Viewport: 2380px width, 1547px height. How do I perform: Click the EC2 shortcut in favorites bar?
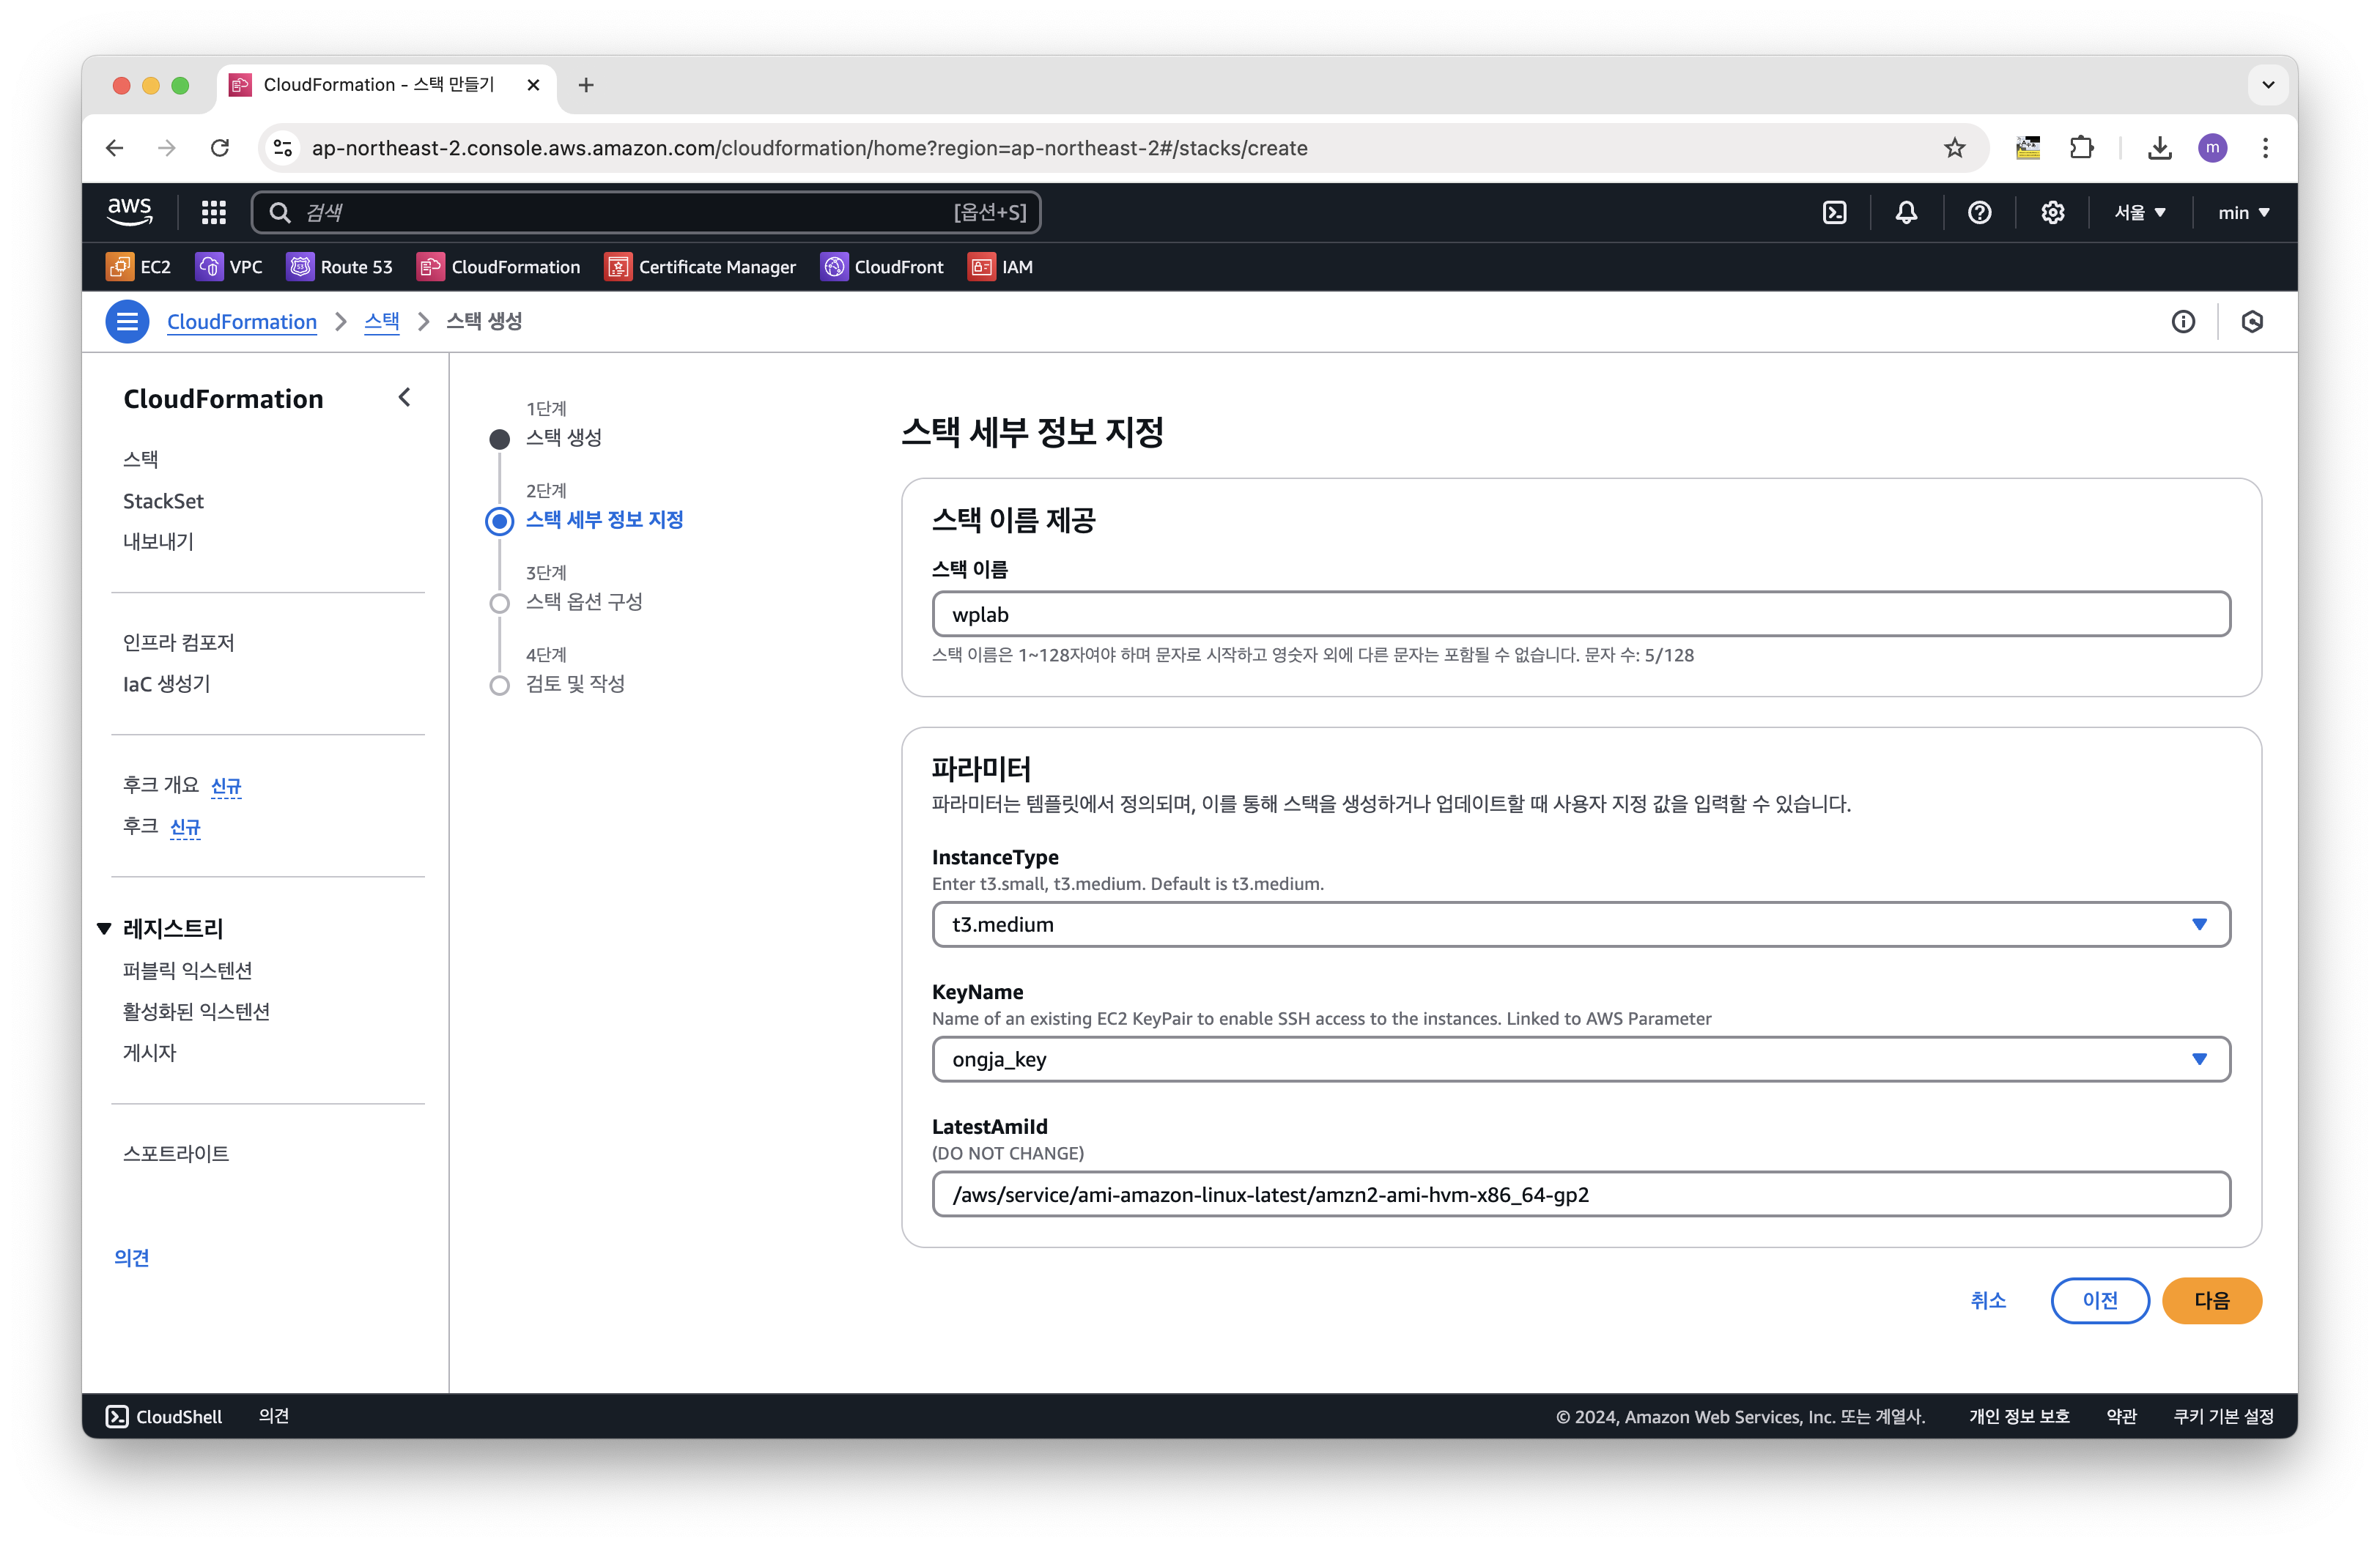(139, 267)
